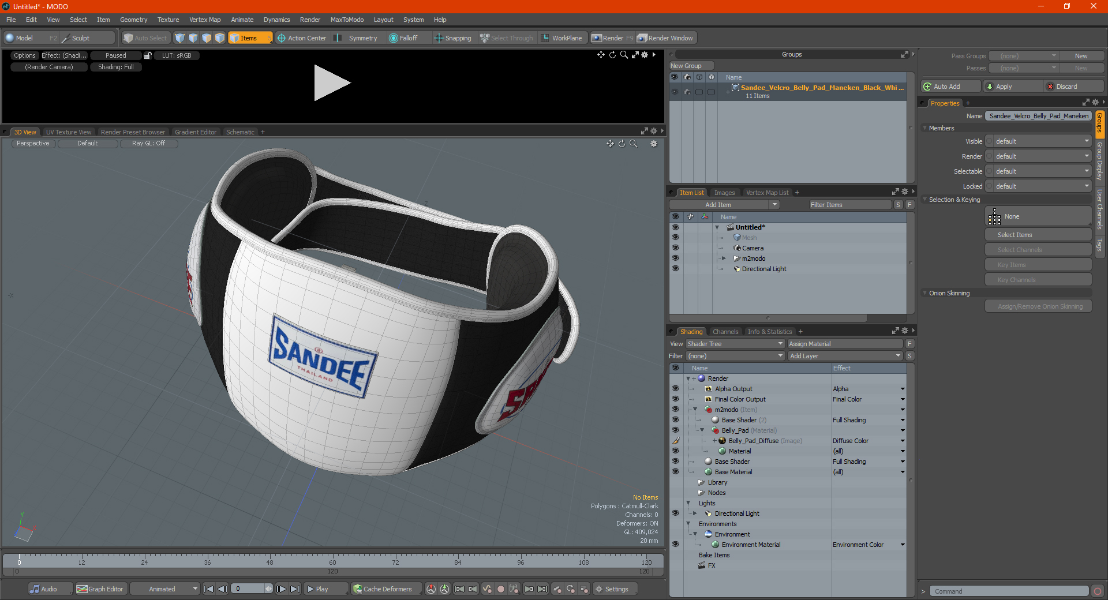The width and height of the screenshot is (1108, 600).
Task: Click Auto Add button
Action: click(951, 87)
